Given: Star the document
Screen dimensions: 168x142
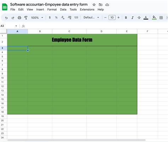Looking at the screenshot, I should (94, 5).
